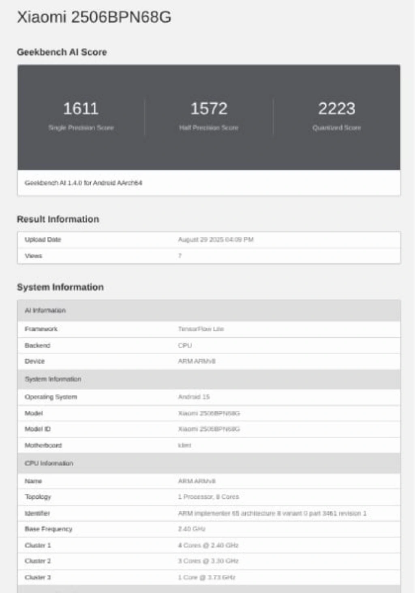
Task: Click the CPU Information section header
Action: click(x=49, y=463)
